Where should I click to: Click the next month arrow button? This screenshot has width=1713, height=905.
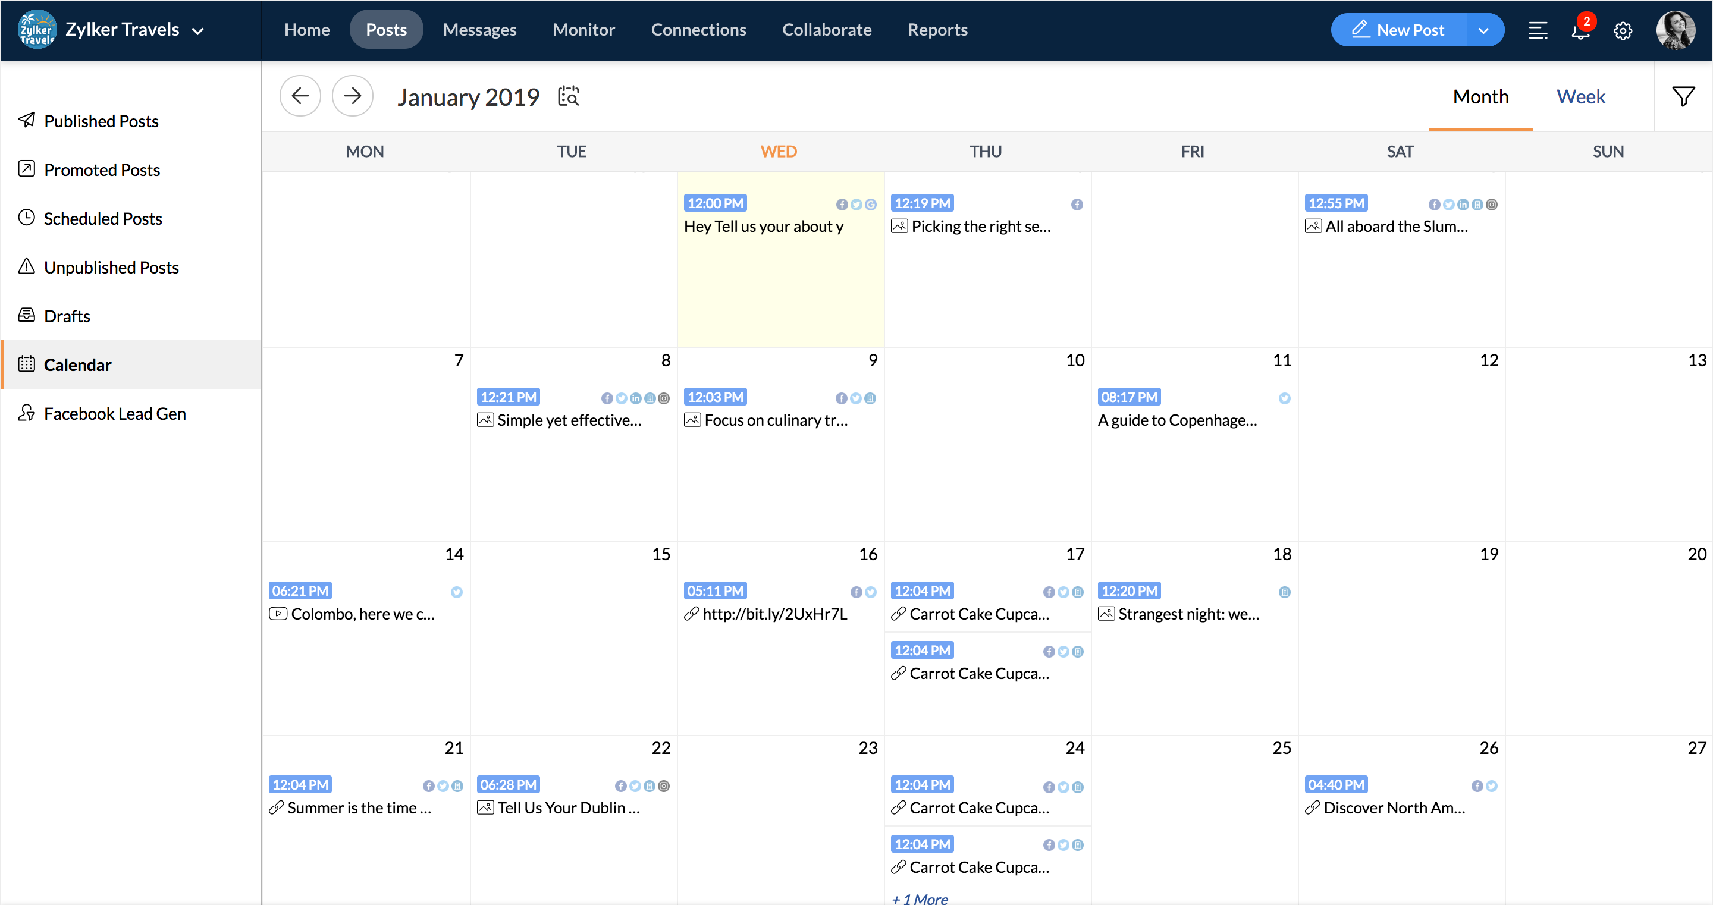tap(353, 96)
